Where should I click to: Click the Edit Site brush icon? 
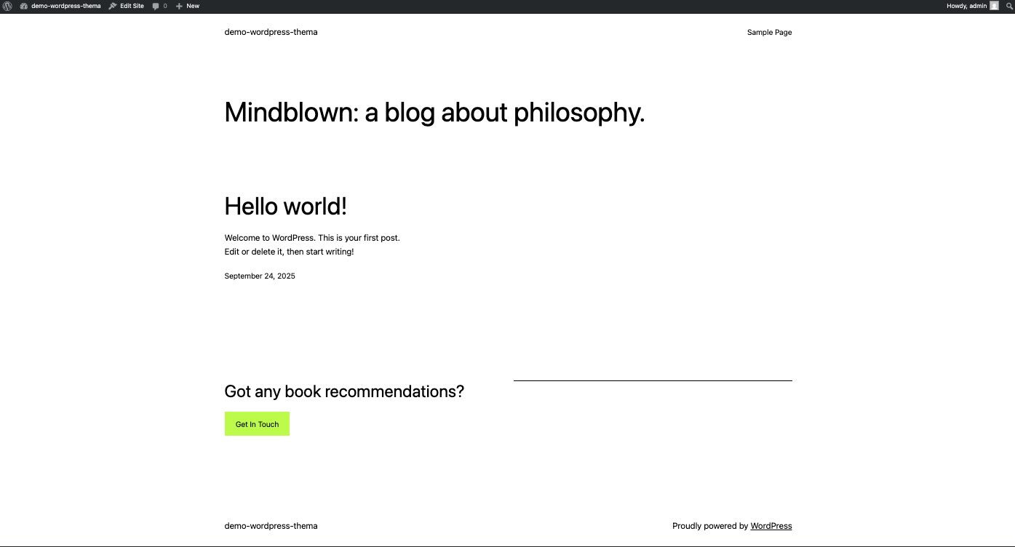click(x=113, y=6)
